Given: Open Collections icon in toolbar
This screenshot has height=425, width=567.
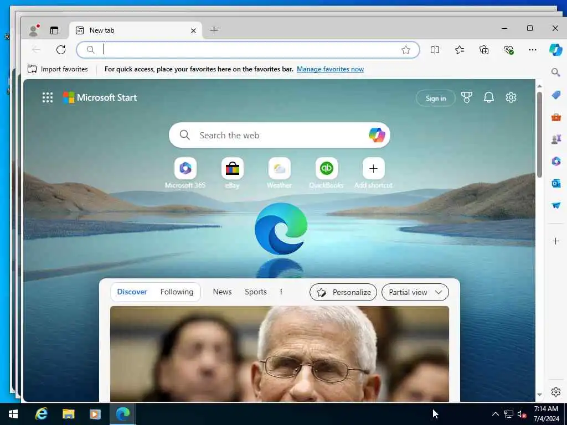Looking at the screenshot, I should (484, 50).
